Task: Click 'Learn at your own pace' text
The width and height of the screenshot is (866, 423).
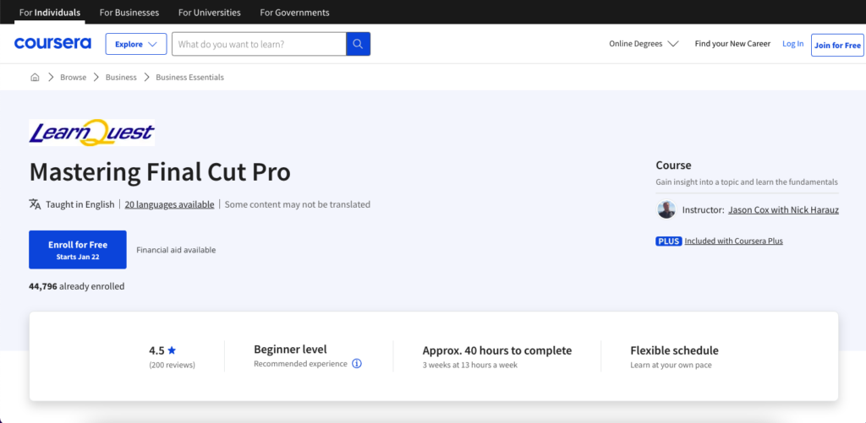Action: pos(671,365)
